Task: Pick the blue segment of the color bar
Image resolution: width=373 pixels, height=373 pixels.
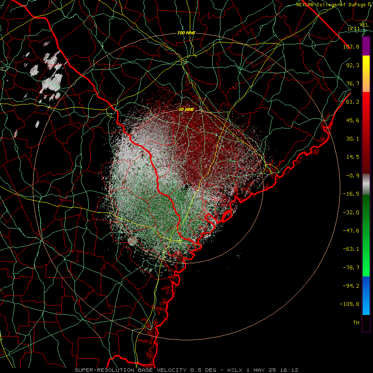Action: (x=366, y=295)
